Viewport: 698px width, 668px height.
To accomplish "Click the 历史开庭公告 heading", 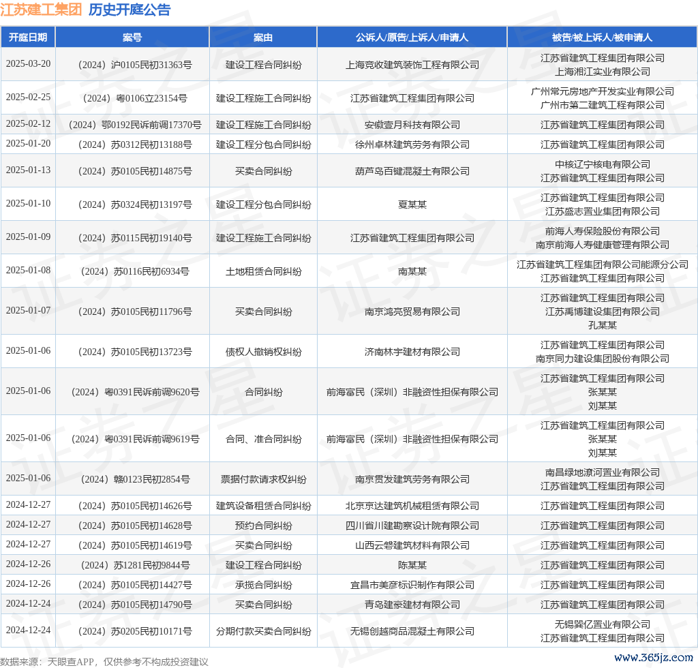I will coord(130,10).
